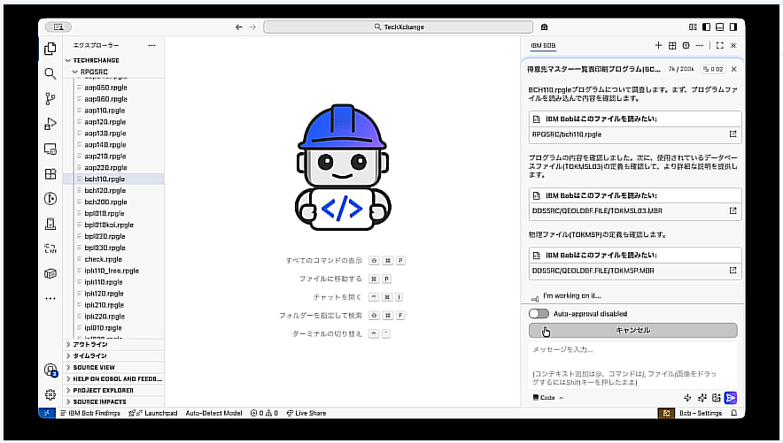
Task: Toggle primary side bar layout icon
Action: tap(706, 27)
